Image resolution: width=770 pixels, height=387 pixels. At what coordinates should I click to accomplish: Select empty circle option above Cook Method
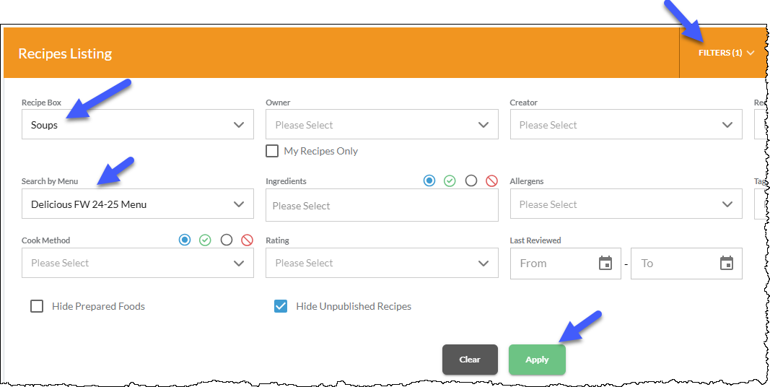[227, 240]
